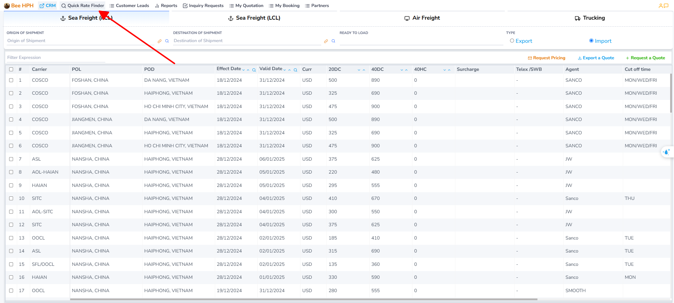Focus the Filter Expression input field
The height and width of the screenshot is (303, 674).
tap(55, 58)
